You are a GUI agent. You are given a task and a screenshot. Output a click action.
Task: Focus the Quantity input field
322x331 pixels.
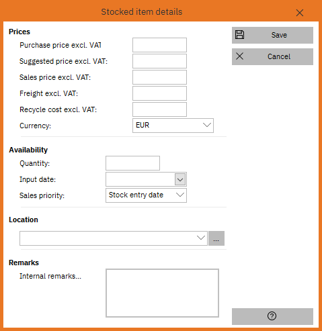(132, 163)
